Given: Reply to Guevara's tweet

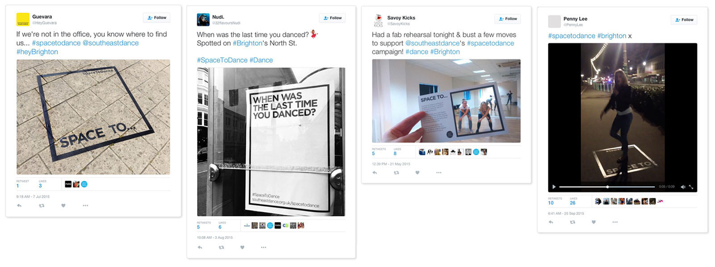Looking at the screenshot, I should click(19, 205).
